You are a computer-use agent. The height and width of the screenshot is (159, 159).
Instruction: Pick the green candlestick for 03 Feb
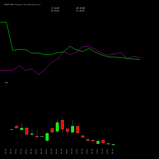click(47, 137)
